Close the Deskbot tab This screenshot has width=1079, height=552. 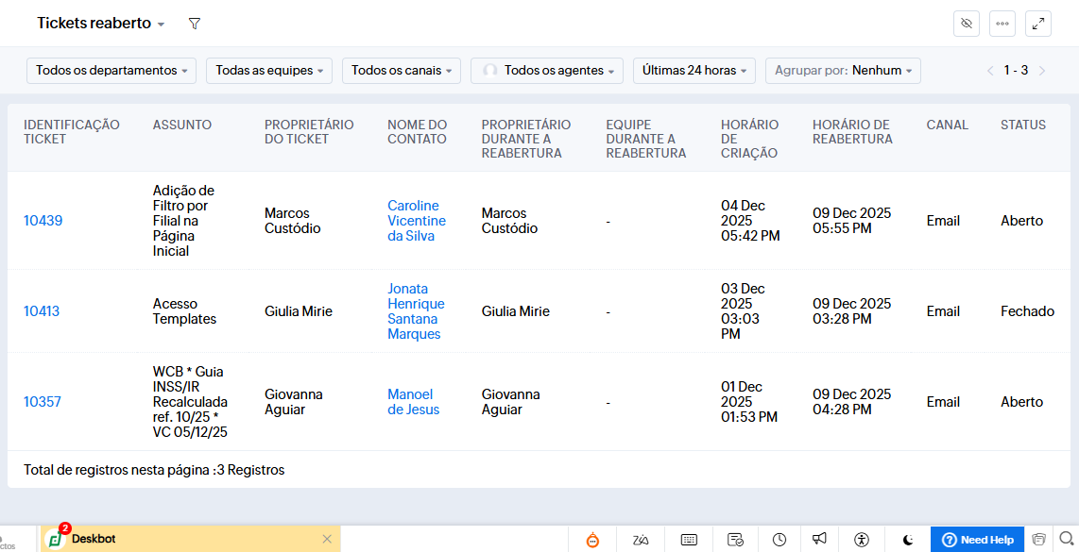click(x=327, y=539)
